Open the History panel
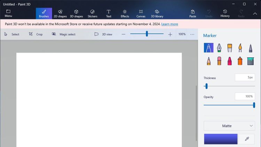 tap(225, 13)
